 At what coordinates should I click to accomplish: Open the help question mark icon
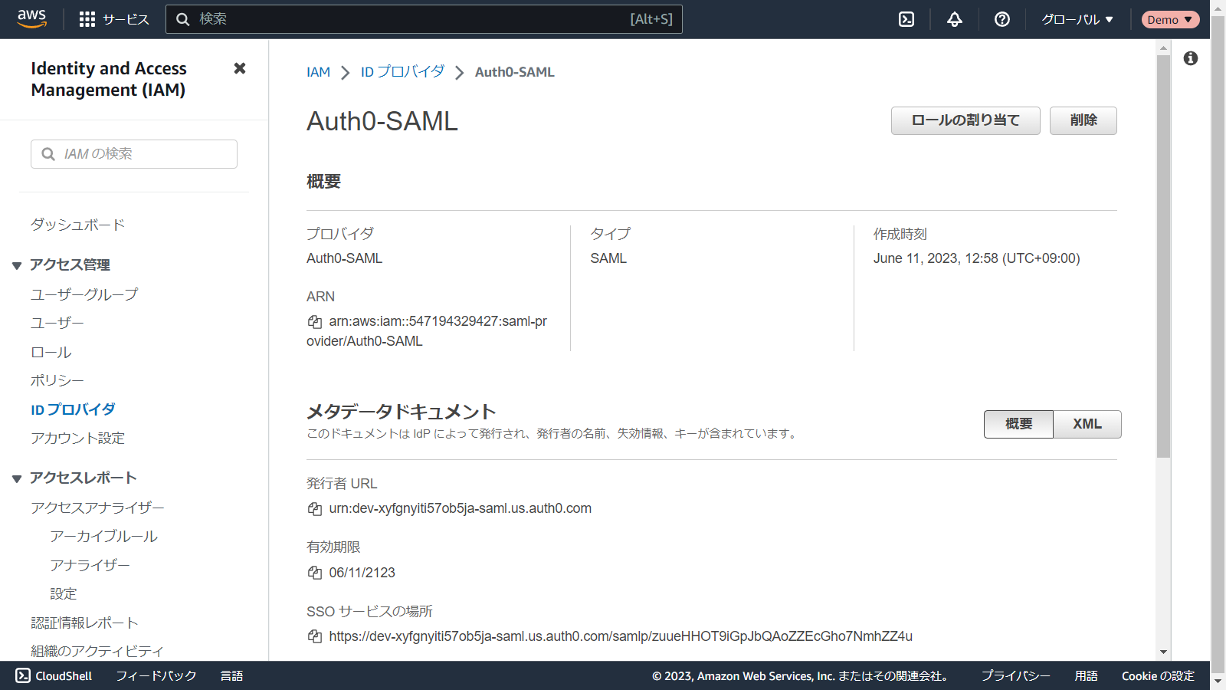[x=1001, y=19]
